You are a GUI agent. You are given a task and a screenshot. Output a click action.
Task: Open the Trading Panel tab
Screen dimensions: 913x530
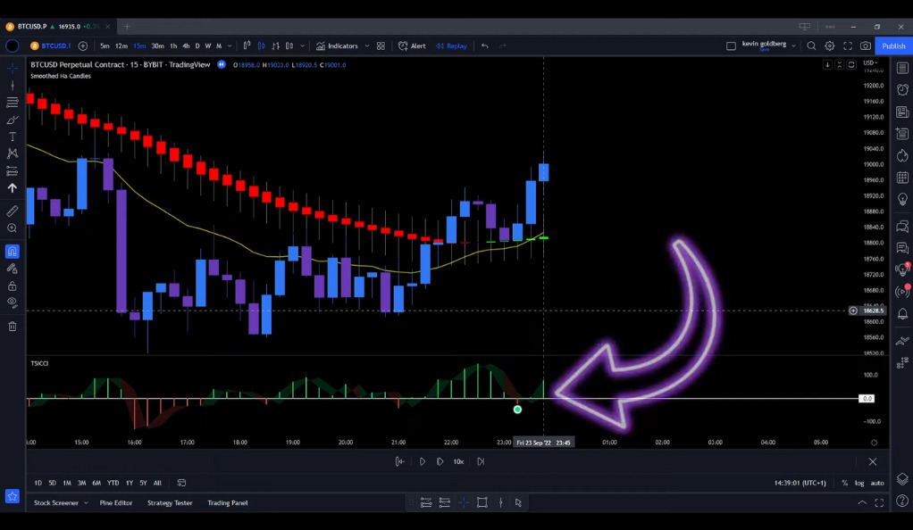tap(228, 502)
